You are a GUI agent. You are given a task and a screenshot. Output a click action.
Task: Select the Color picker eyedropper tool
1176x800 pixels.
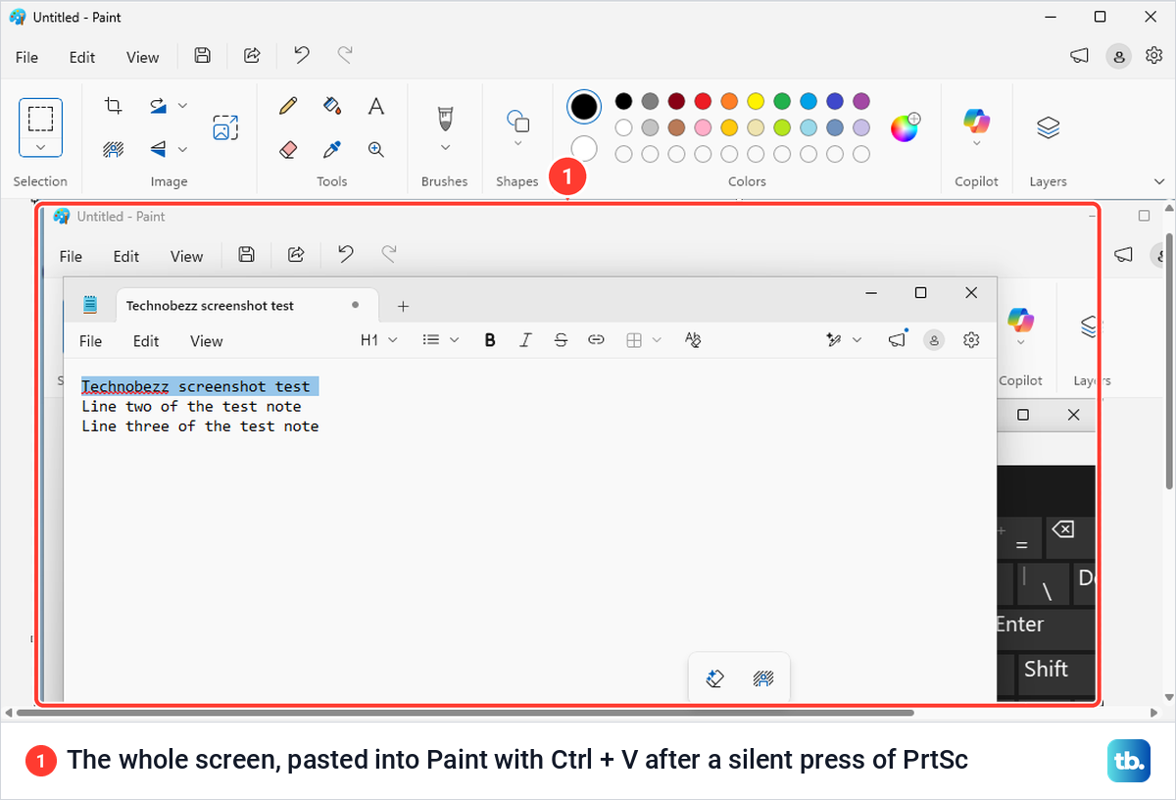(332, 149)
